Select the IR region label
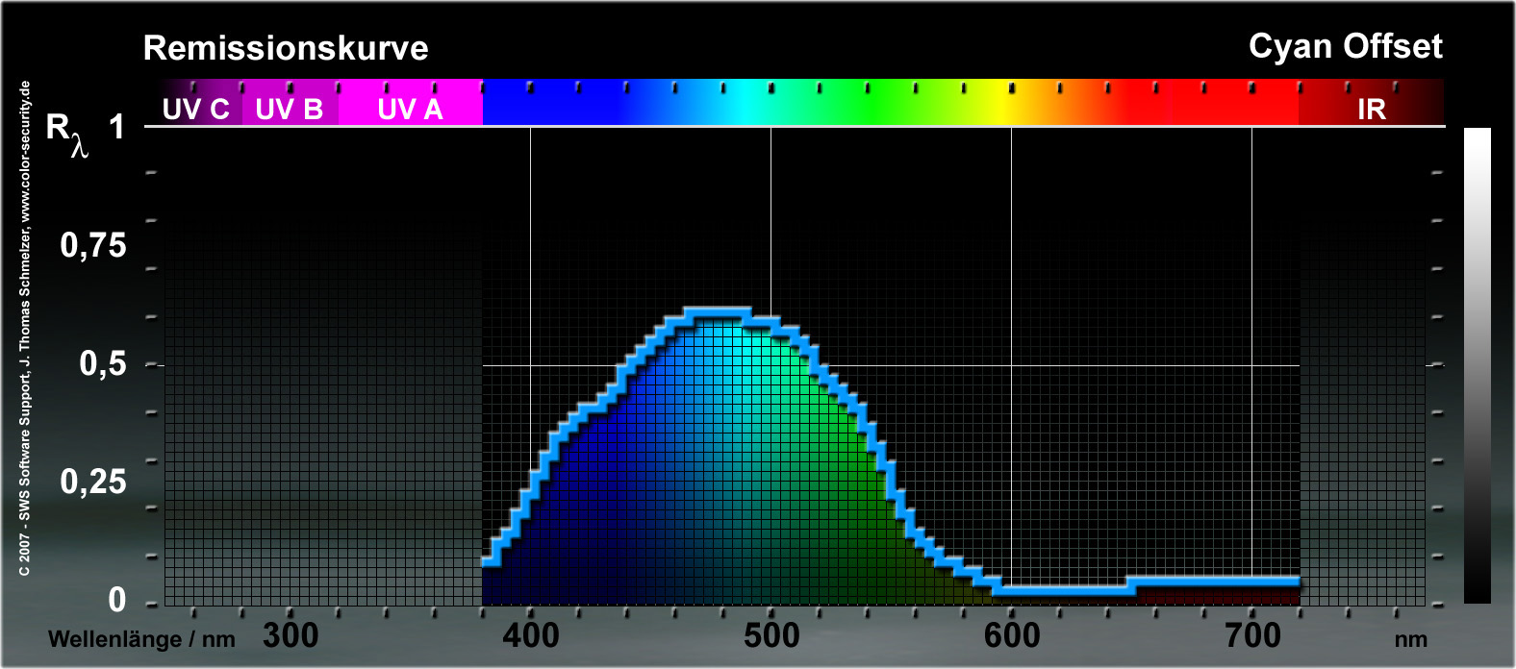1516x669 pixels. tap(1371, 109)
